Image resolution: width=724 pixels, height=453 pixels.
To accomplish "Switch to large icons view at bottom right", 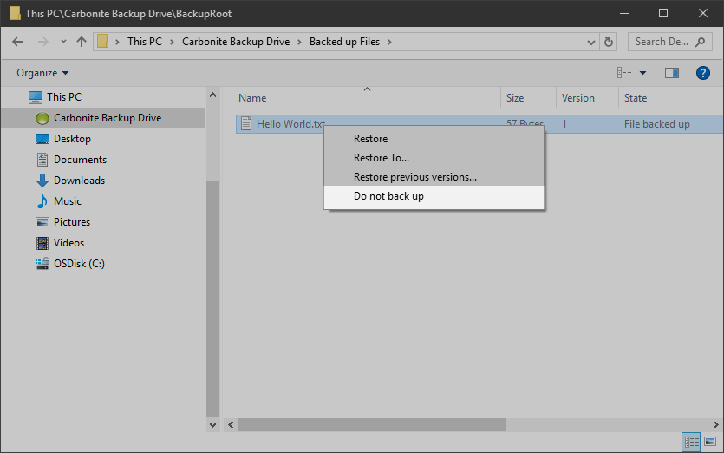I will click(710, 443).
